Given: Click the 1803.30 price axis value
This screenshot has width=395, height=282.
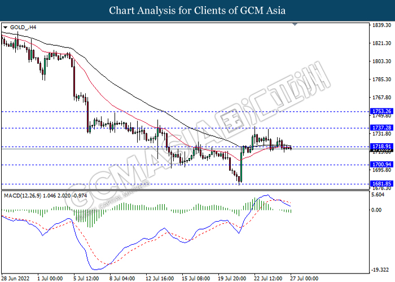Looking at the screenshot, I should (381, 61).
